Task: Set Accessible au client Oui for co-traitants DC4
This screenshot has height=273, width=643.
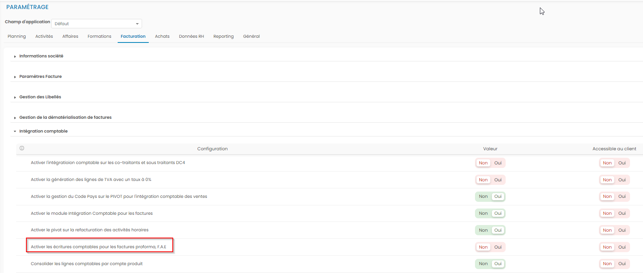Action: pyautogui.click(x=622, y=163)
